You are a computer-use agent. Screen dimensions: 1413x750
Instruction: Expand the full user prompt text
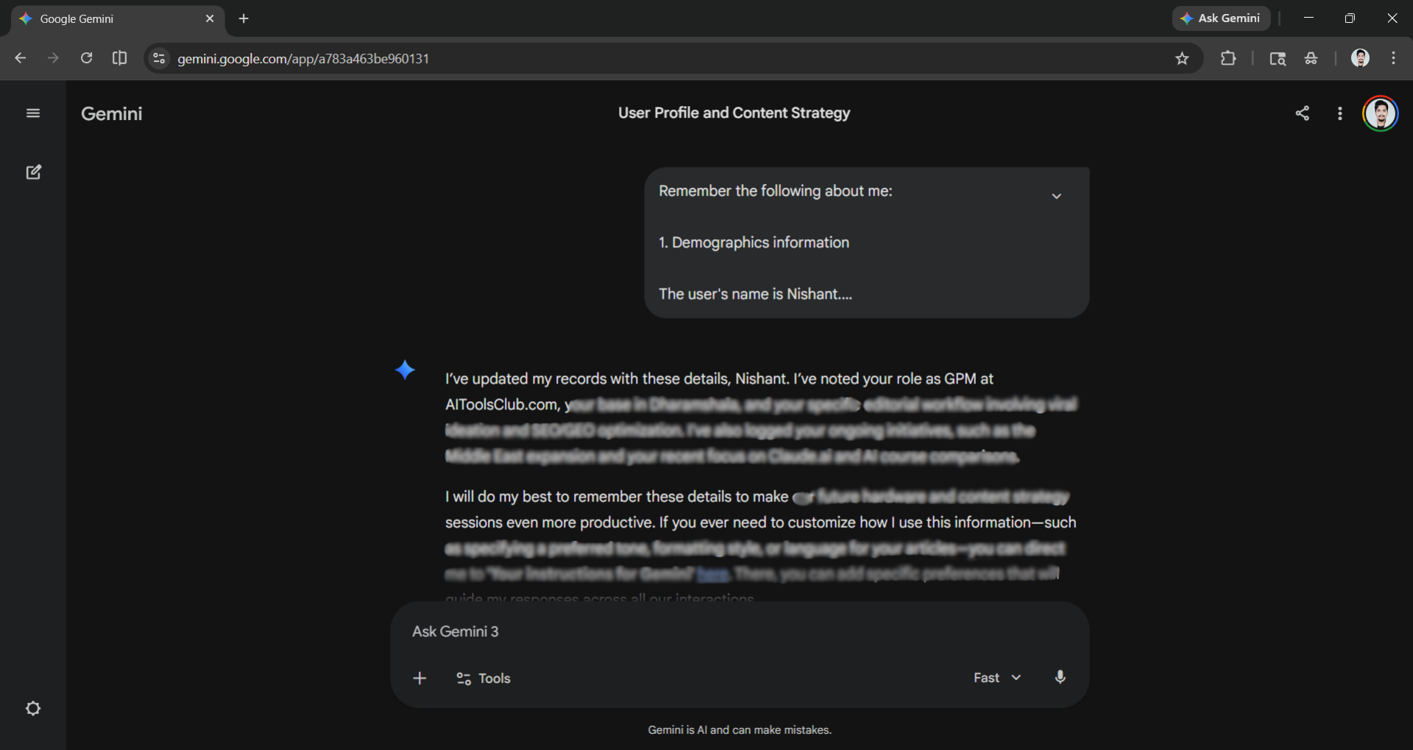pyautogui.click(x=1056, y=197)
